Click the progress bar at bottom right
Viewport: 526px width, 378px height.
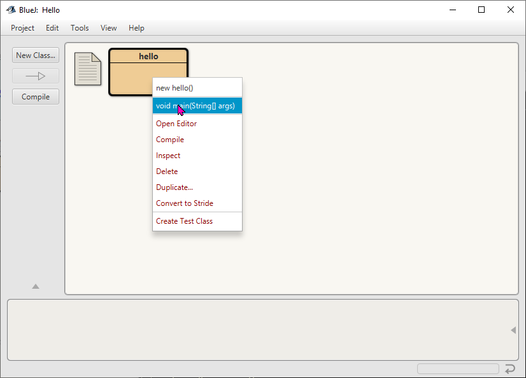(458, 369)
